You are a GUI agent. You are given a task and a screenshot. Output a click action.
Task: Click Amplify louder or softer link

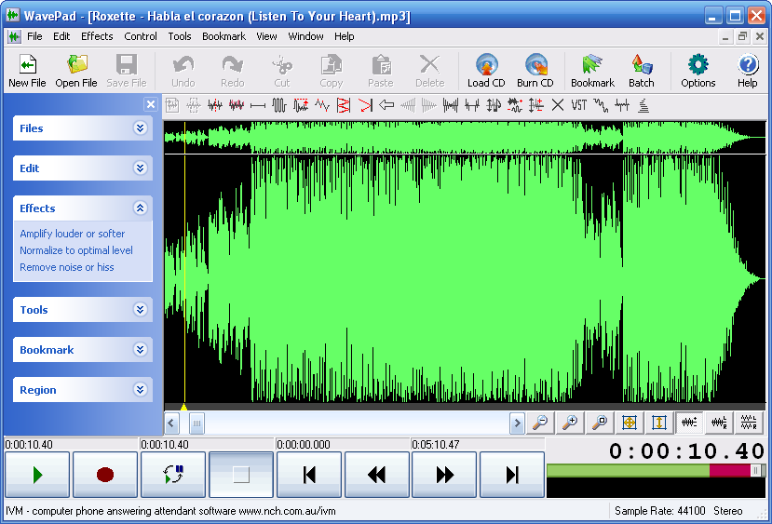[73, 234]
